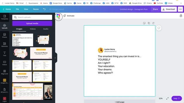Switch to the Images tab

[x=19, y=29]
